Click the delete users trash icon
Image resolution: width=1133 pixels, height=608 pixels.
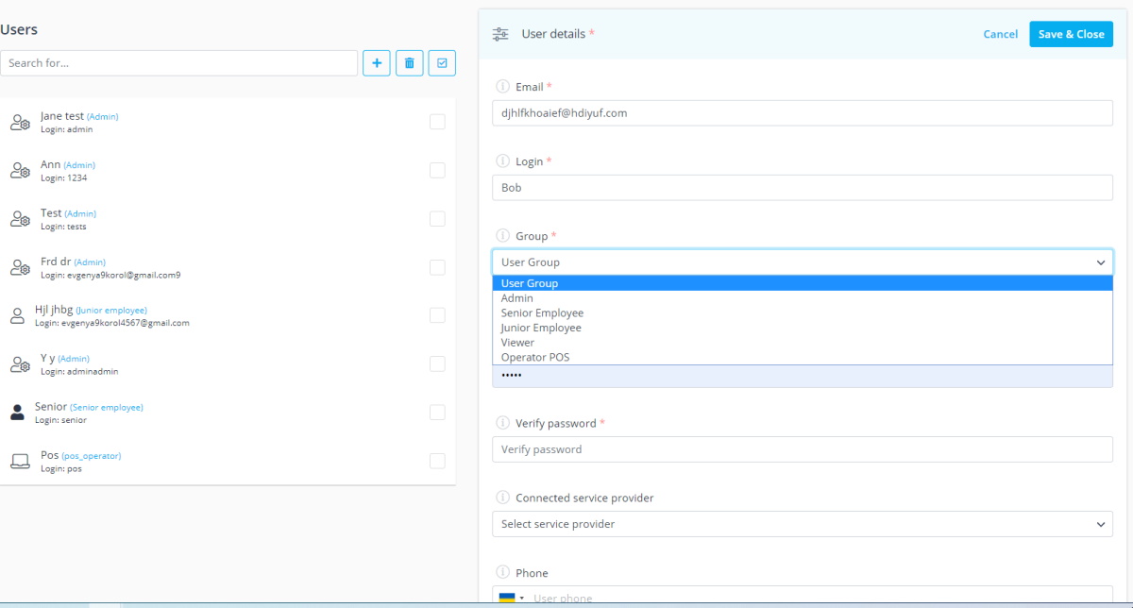click(x=409, y=62)
